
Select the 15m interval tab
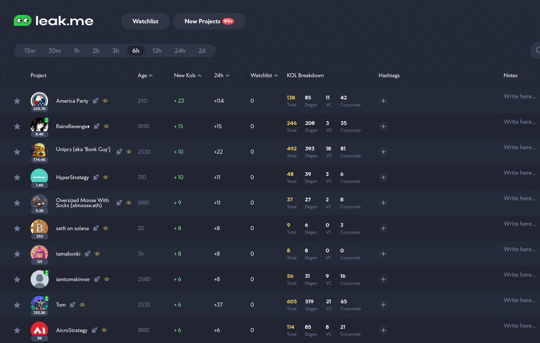point(29,50)
